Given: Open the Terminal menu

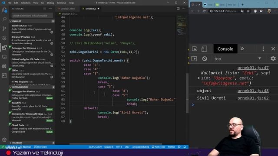Looking at the screenshot, I should click(x=62, y=3).
